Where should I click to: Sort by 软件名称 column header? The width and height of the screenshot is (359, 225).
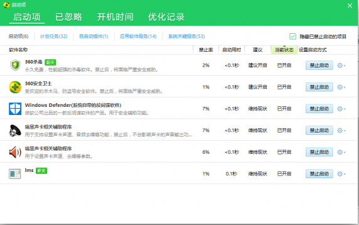click(18, 50)
